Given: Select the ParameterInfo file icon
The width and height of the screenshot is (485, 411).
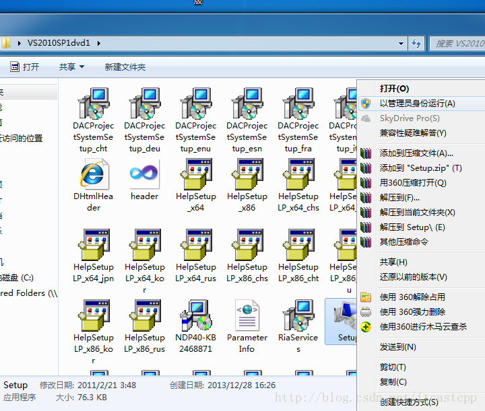Looking at the screenshot, I should click(x=247, y=315).
